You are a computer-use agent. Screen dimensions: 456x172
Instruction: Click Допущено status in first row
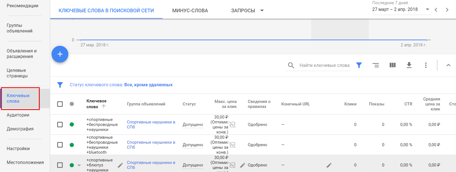click(x=193, y=125)
